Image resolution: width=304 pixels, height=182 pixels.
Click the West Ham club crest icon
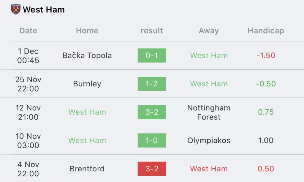16,9
